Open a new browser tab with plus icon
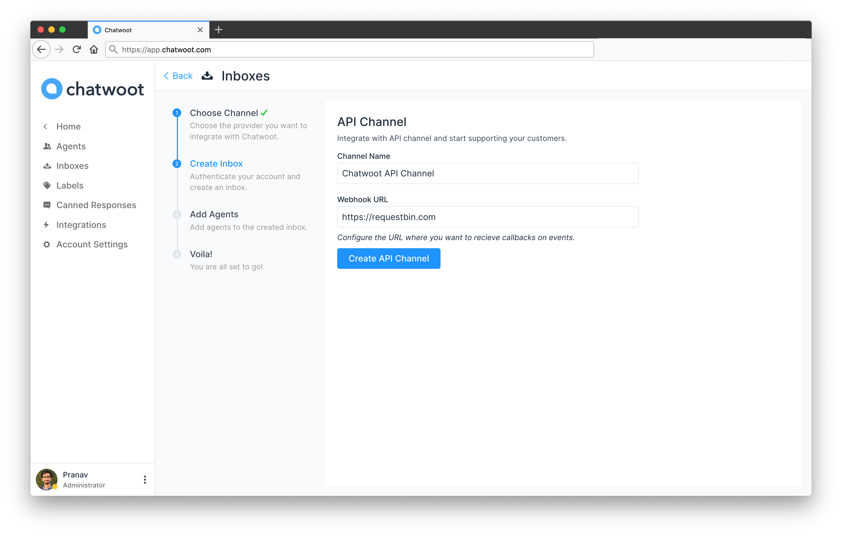842x536 pixels. point(219,30)
